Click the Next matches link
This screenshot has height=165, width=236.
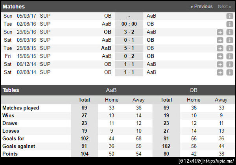click(224, 7)
